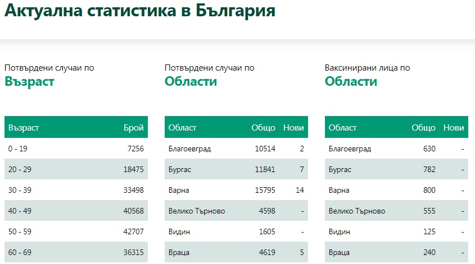Click Бургас in vaccinated table
This screenshot has width=475, height=264.
tap(340, 169)
